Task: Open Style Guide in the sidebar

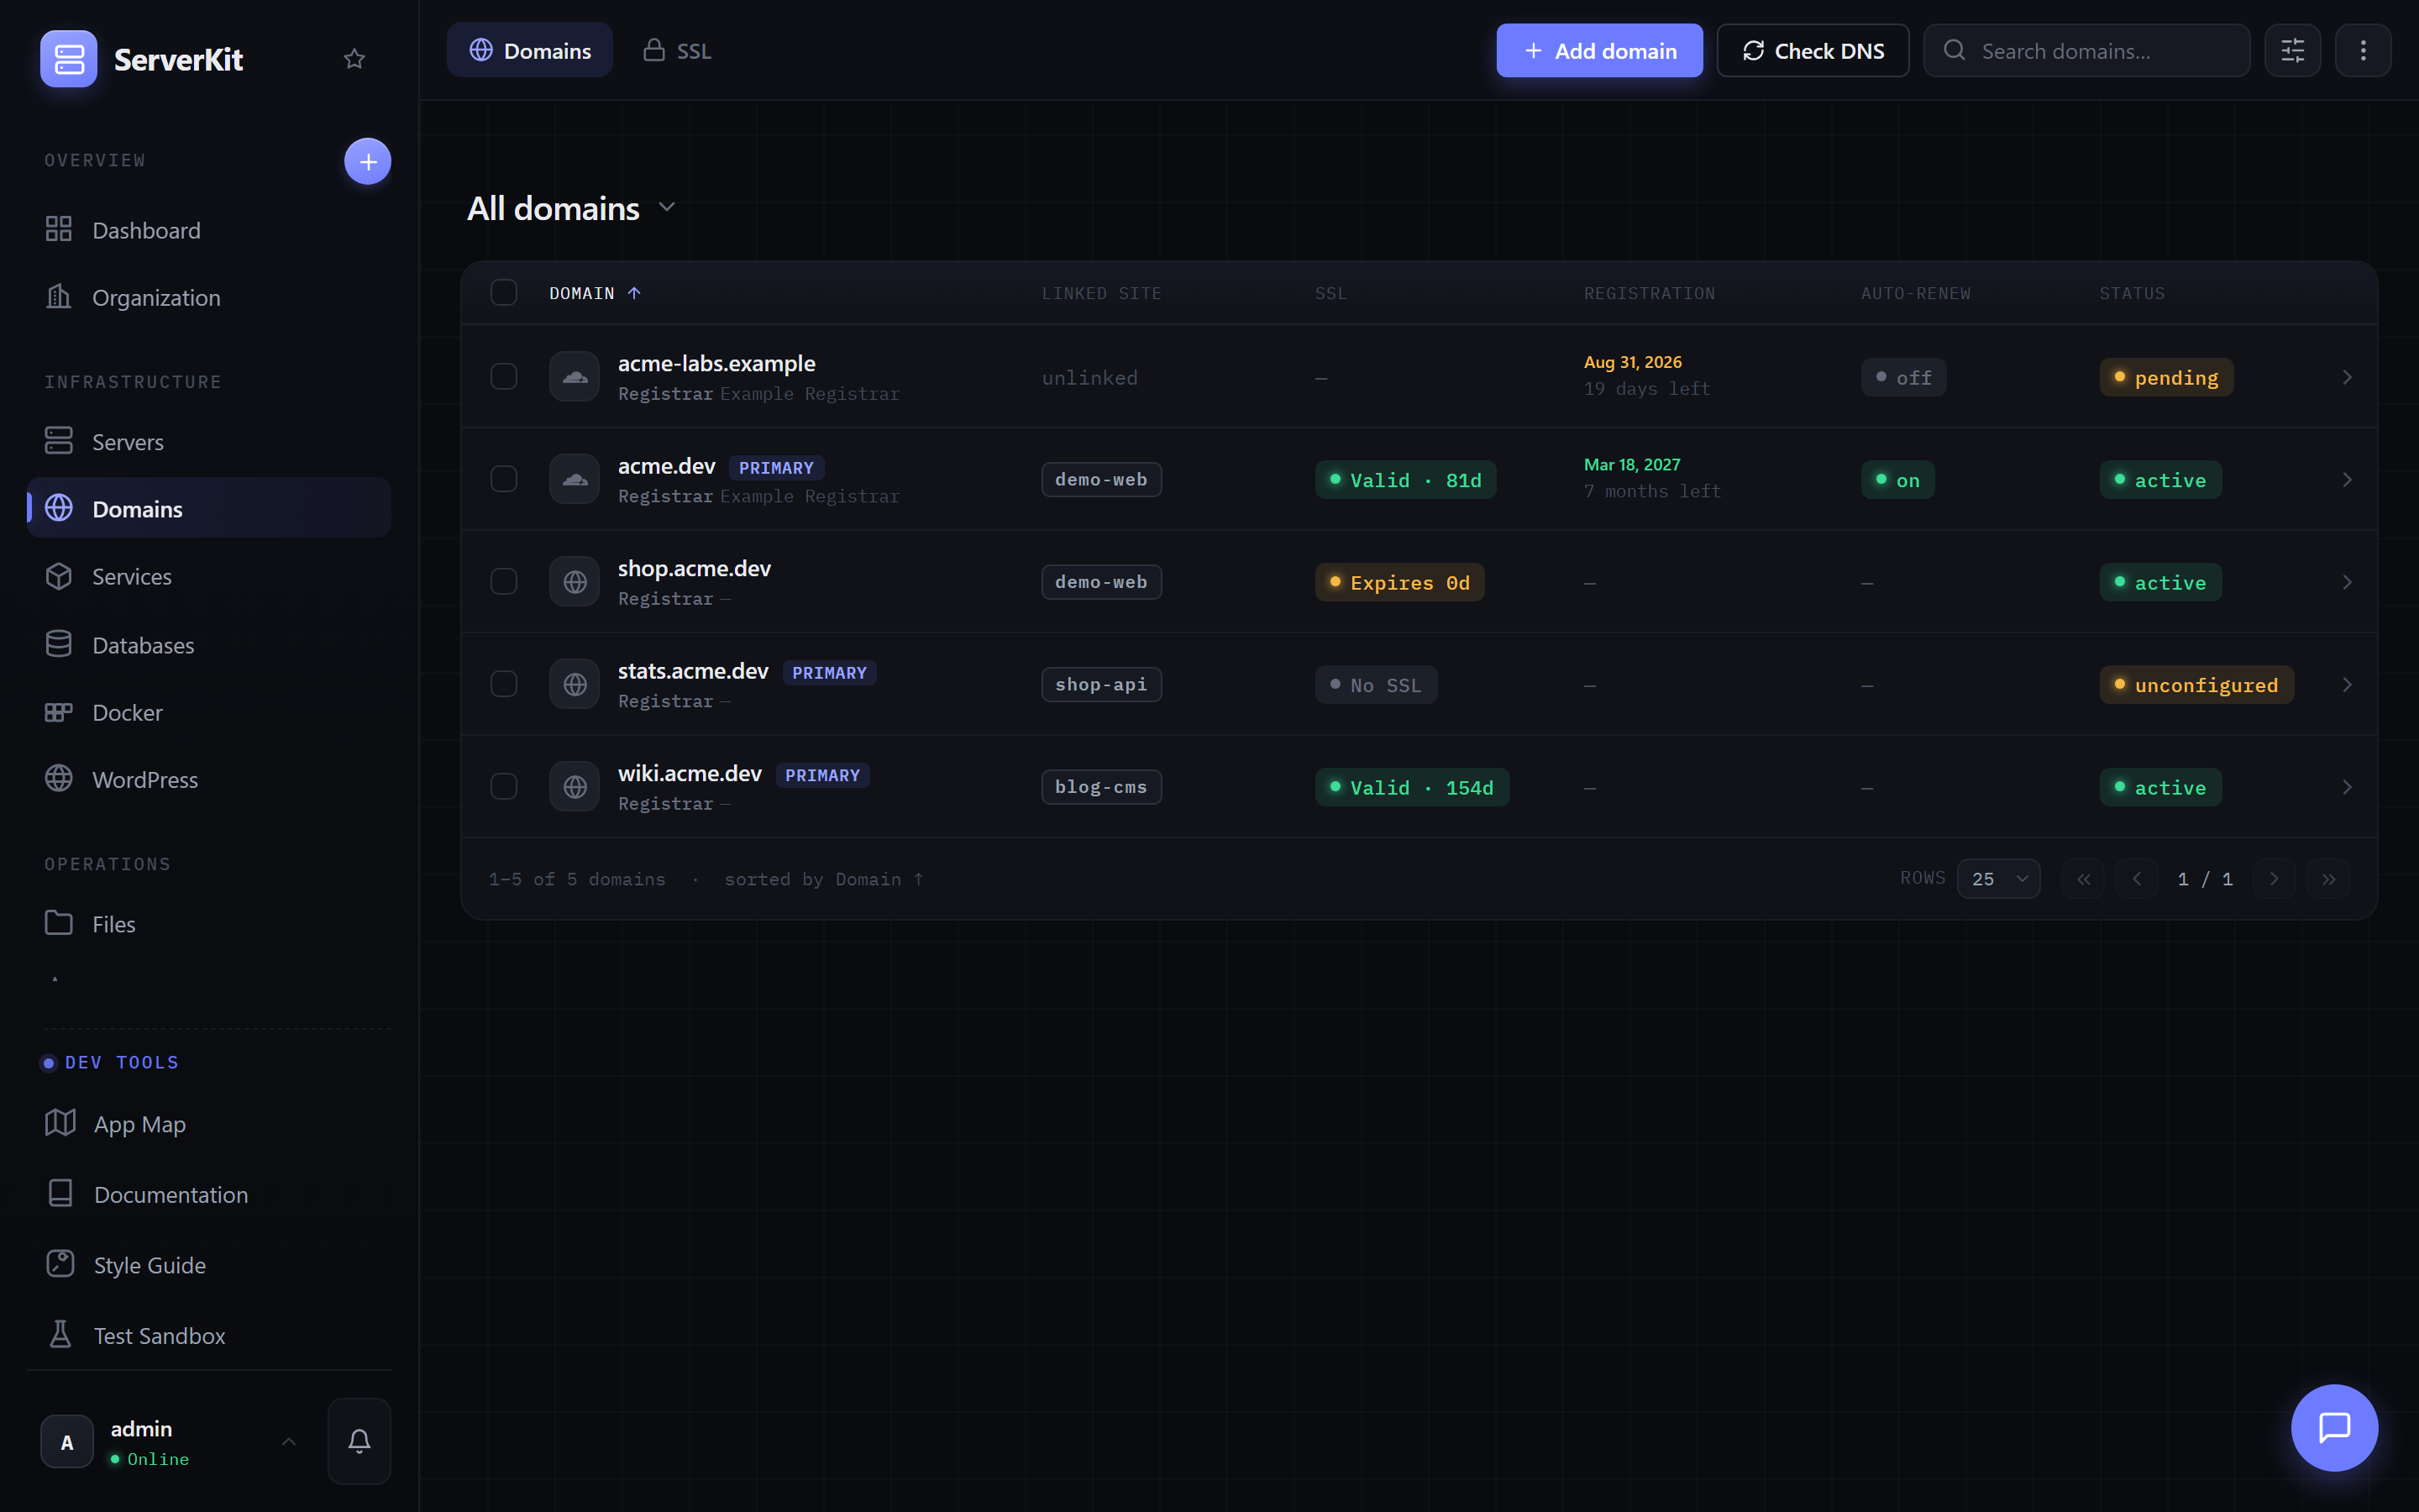Action: click(x=209, y=1265)
